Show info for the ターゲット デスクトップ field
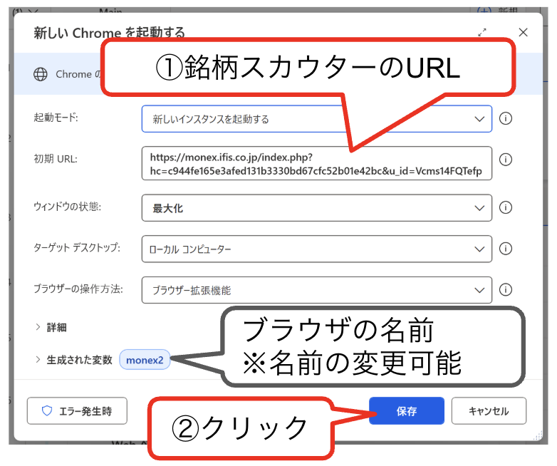The image size is (557, 466). (506, 249)
